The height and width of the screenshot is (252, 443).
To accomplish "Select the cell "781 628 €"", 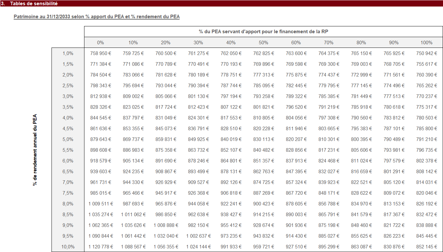I will (166, 75).
